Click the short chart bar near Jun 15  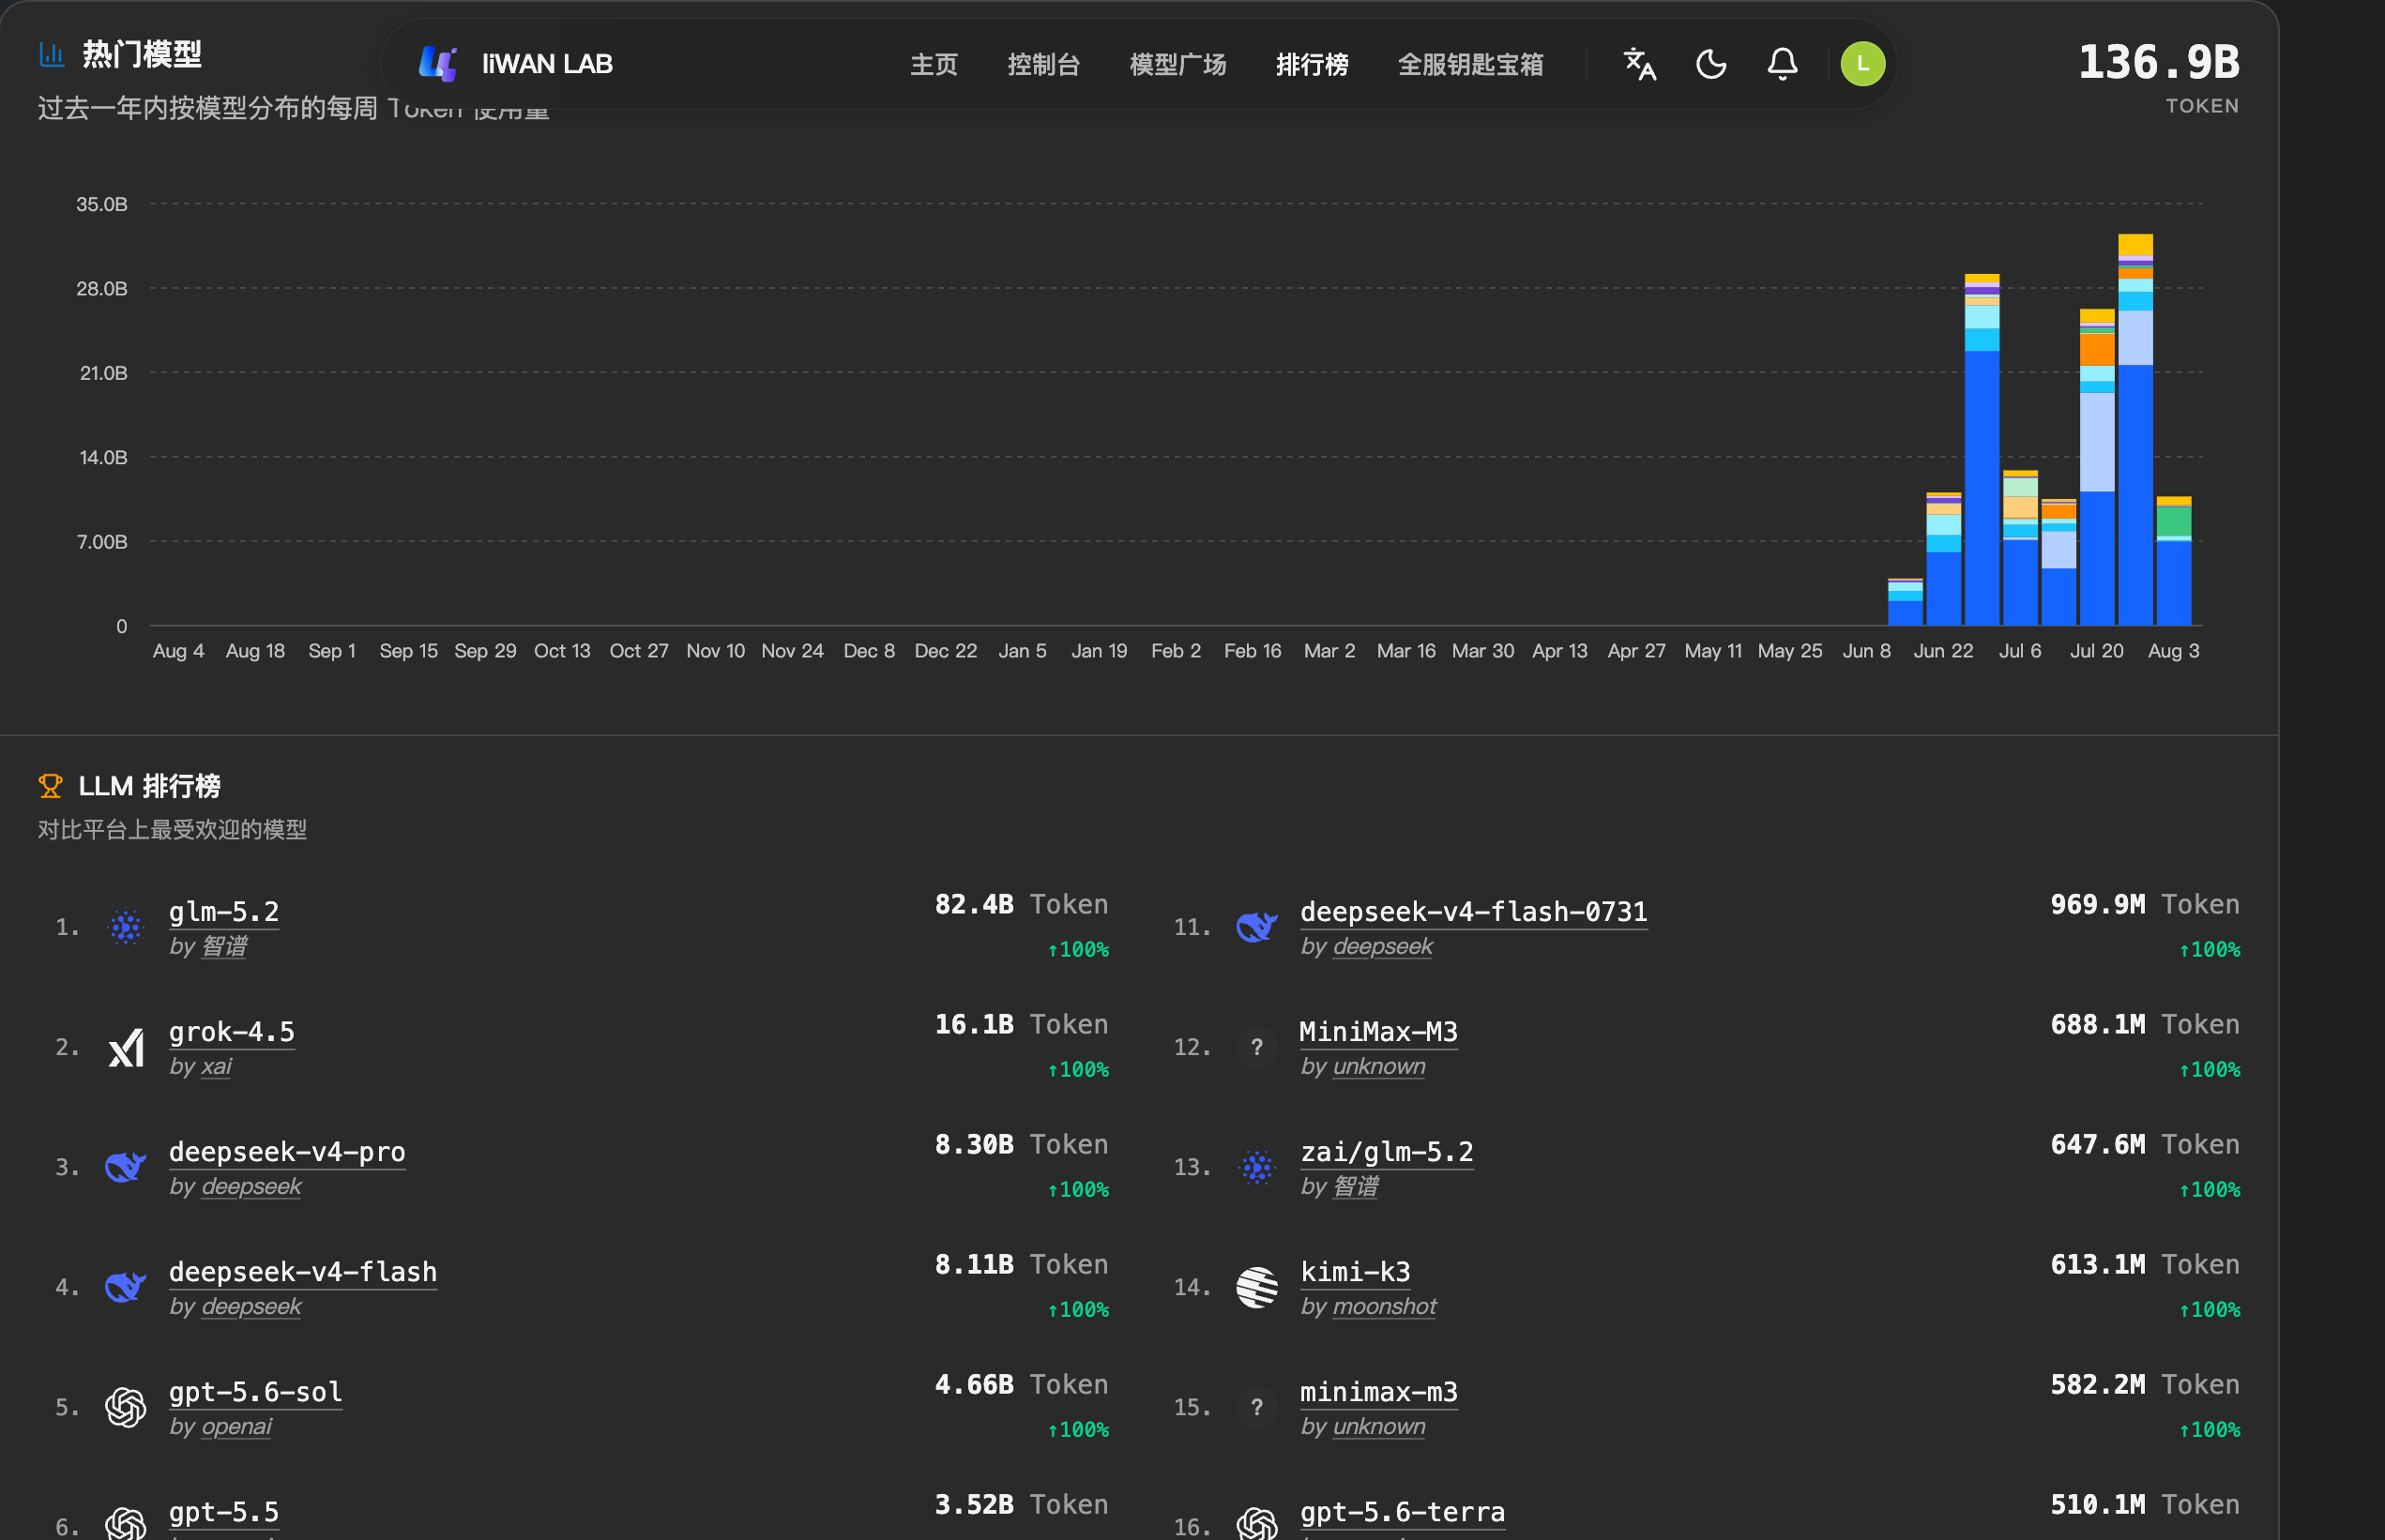point(1905,602)
